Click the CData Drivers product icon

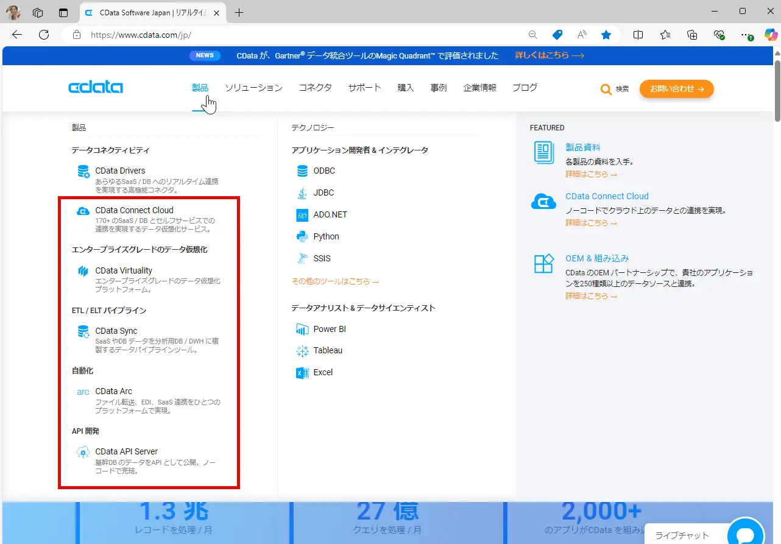(x=83, y=172)
